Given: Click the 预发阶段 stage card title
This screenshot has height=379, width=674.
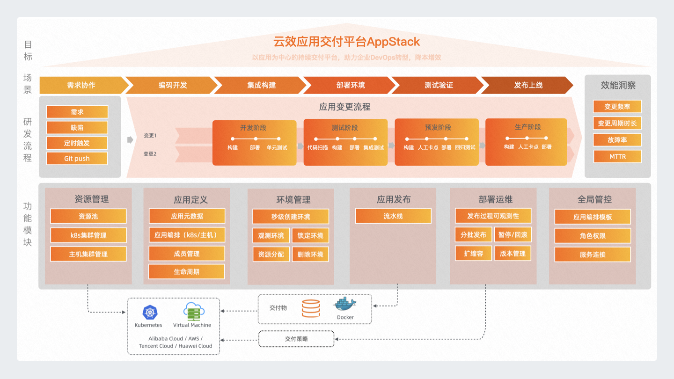Looking at the screenshot, I should (x=438, y=127).
